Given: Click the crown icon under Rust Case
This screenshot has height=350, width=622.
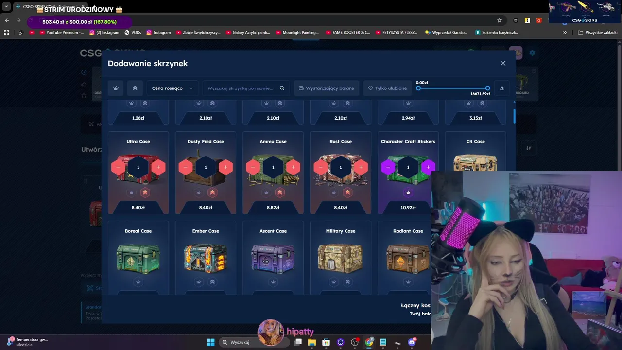Looking at the screenshot, I should 334,192.
